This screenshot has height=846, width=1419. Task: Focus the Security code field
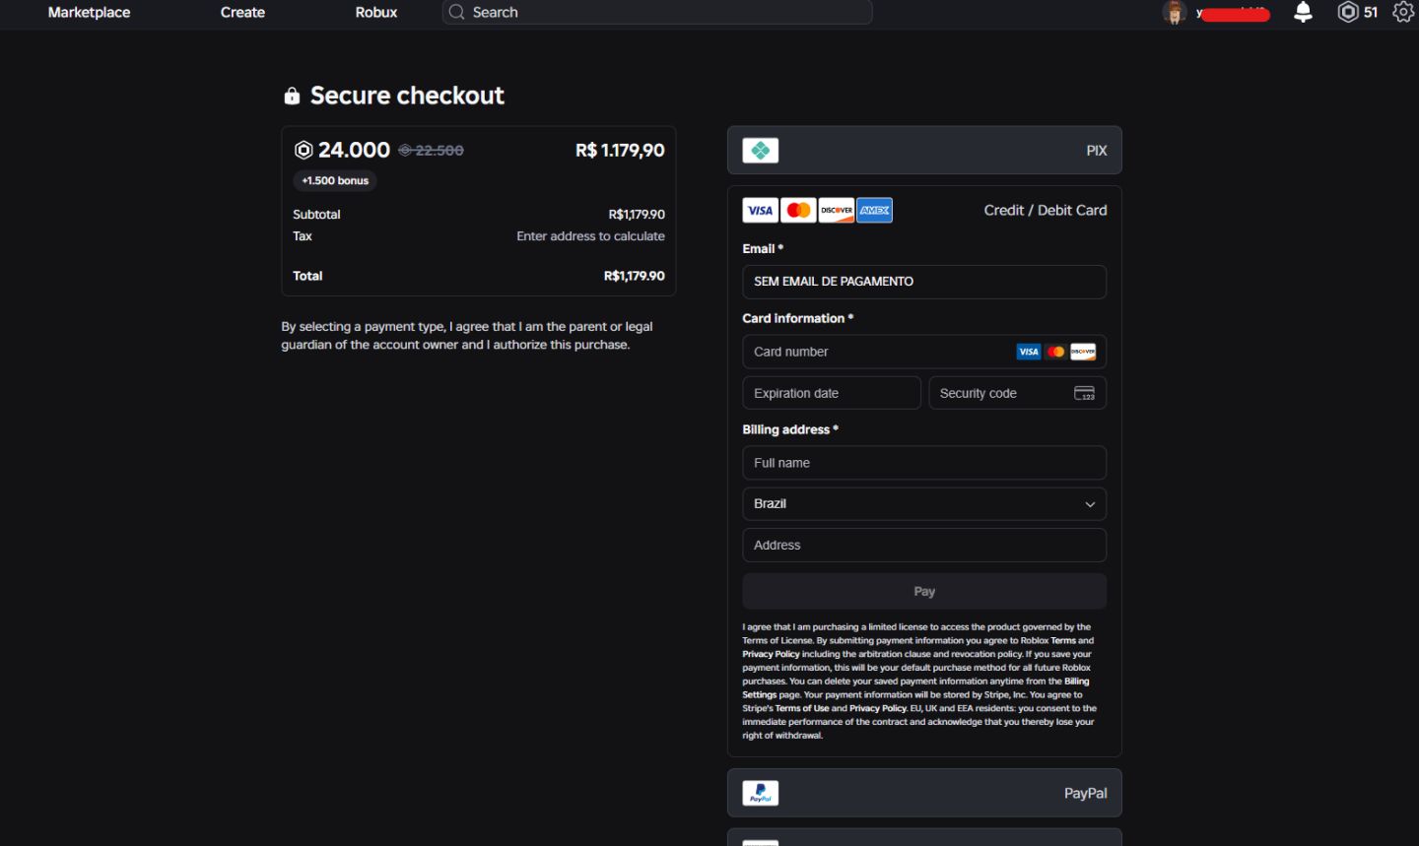click(1018, 393)
